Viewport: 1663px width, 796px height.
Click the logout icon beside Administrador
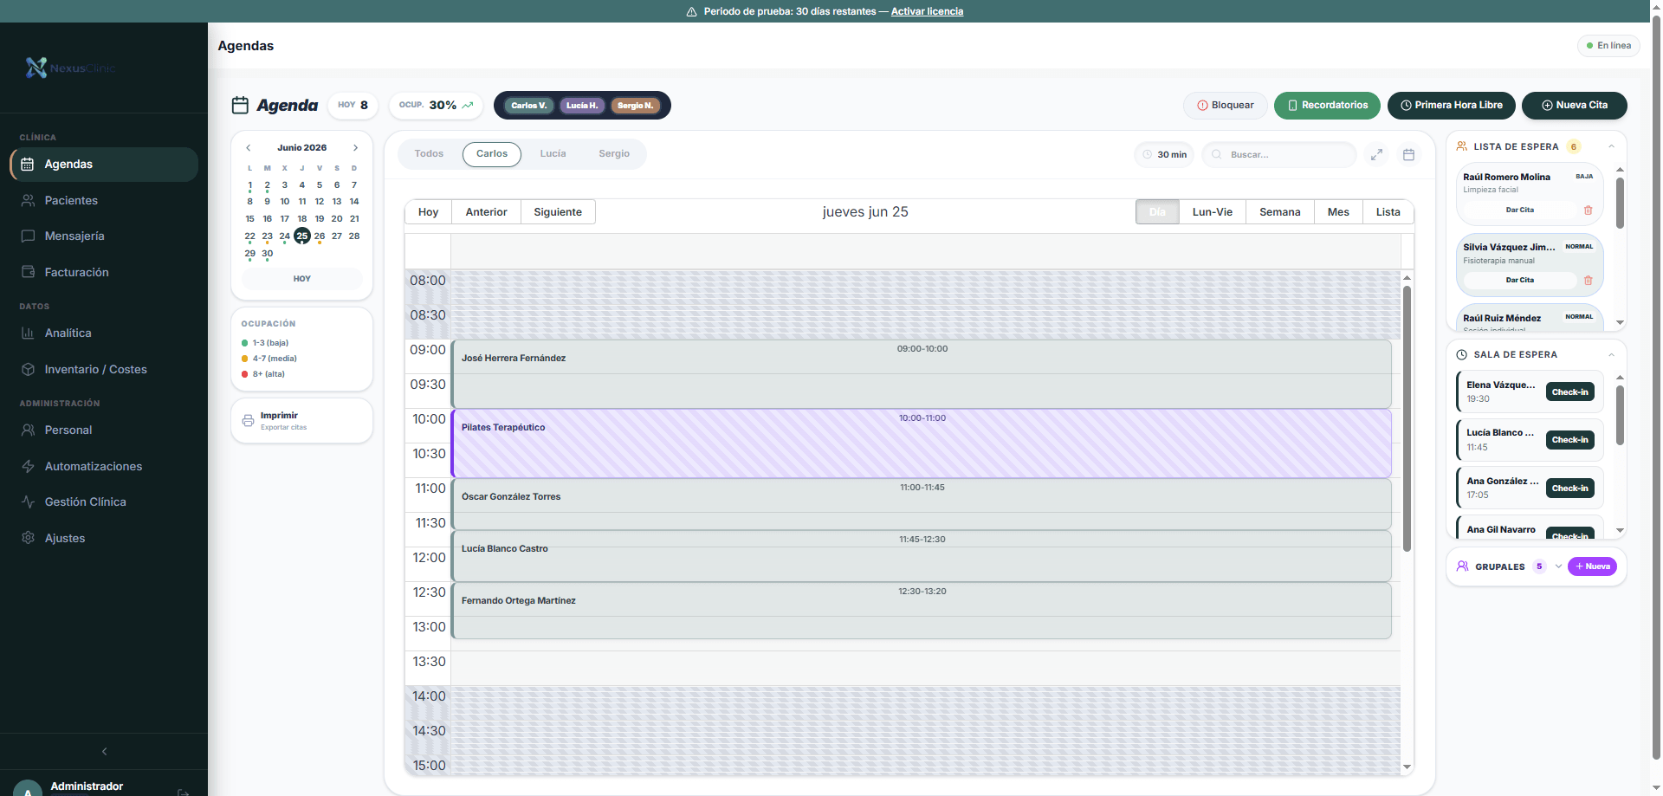coord(184,792)
